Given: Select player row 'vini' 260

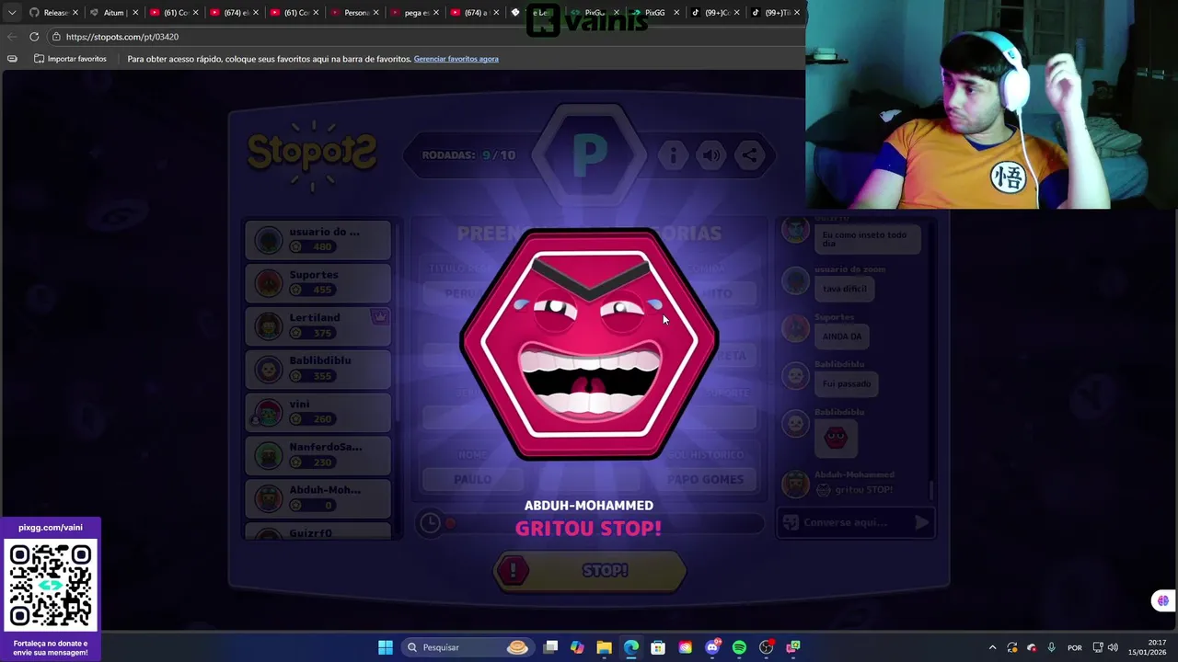Looking at the screenshot, I should (318, 412).
